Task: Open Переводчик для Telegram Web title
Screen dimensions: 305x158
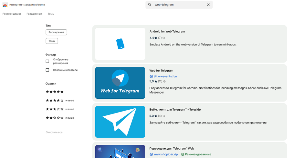Action: tap(172, 149)
